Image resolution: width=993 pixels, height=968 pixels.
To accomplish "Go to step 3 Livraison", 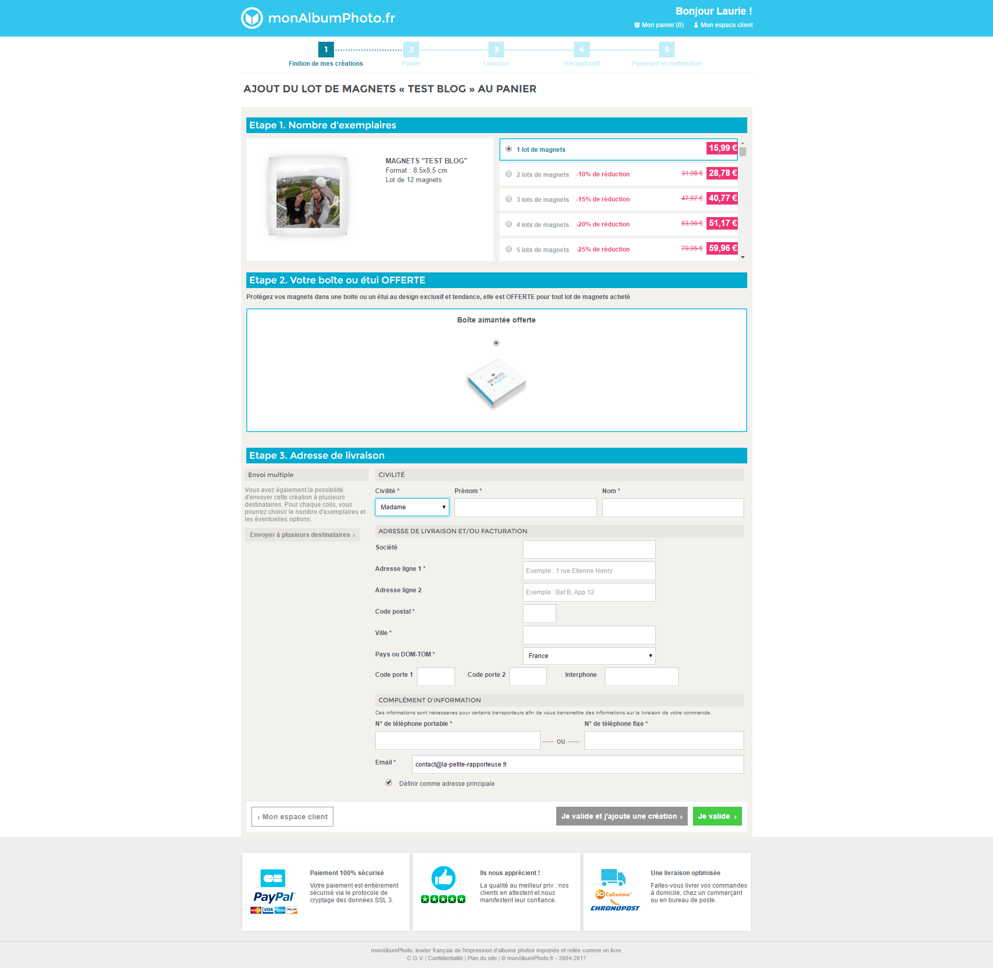I will click(x=496, y=50).
